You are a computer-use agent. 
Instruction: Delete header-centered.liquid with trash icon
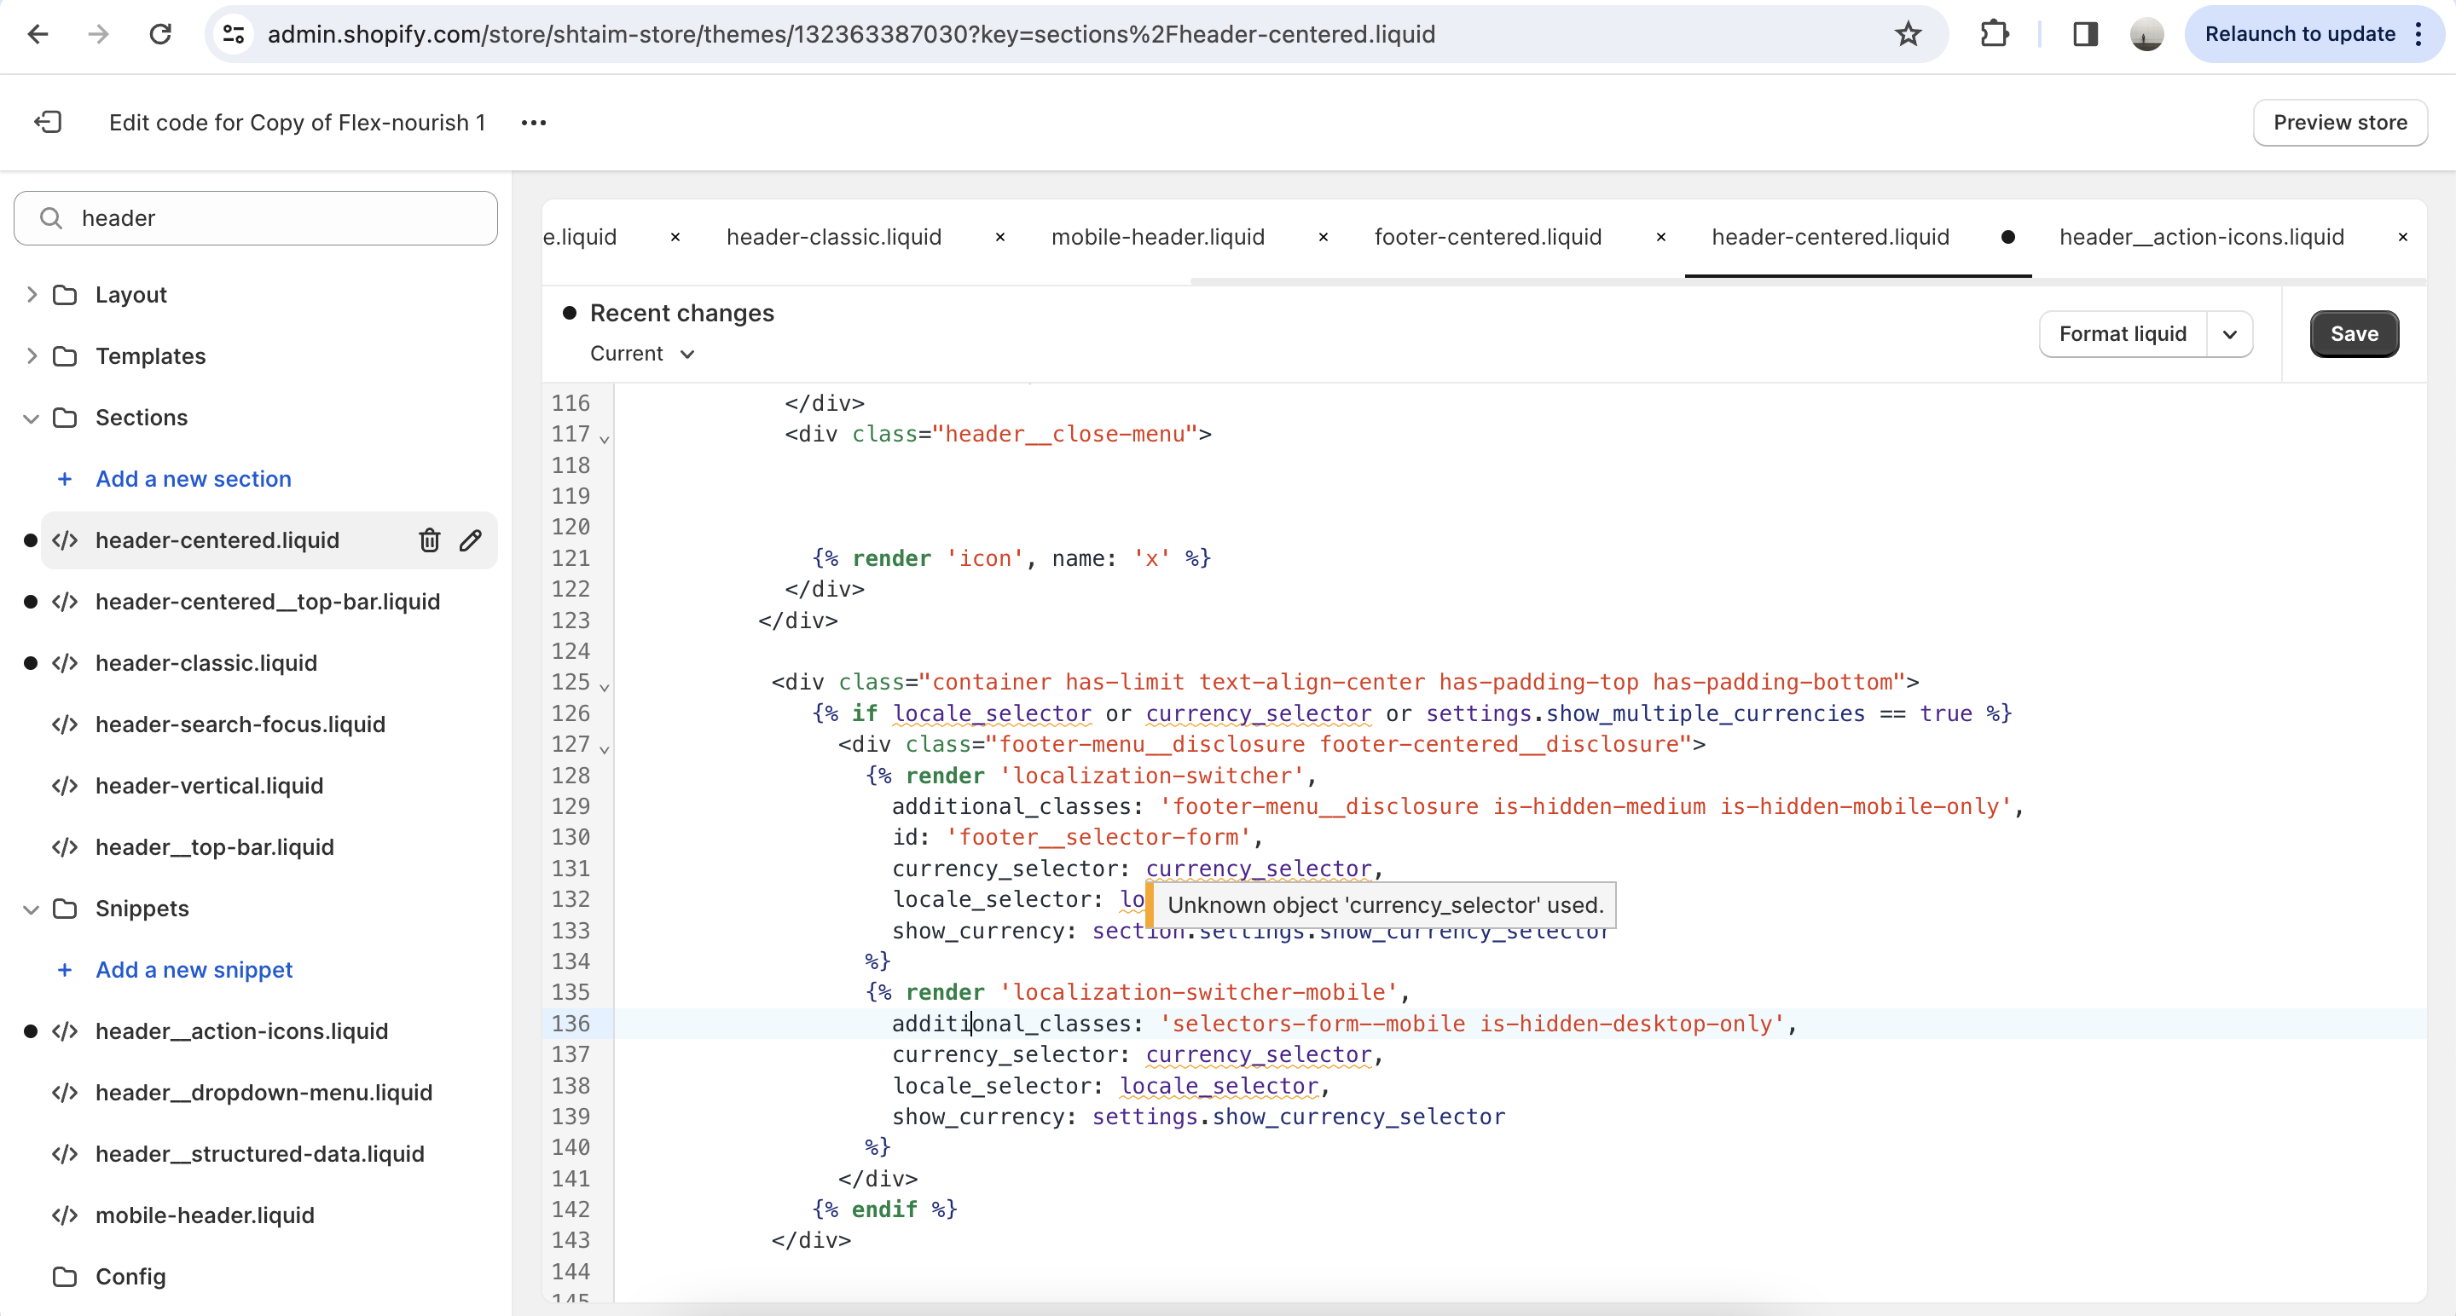coord(429,540)
